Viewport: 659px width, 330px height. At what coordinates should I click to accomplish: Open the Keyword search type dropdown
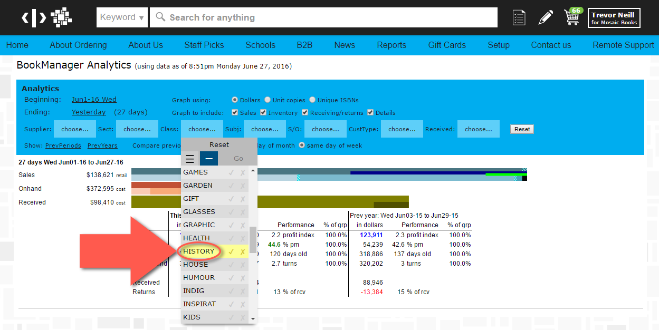pyautogui.click(x=122, y=17)
